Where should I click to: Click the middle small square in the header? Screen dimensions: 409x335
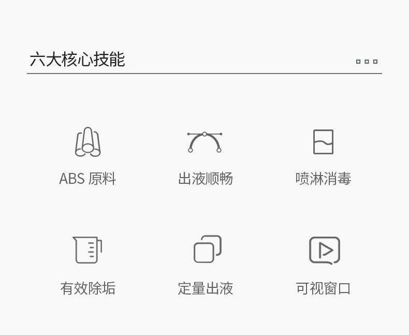(367, 62)
